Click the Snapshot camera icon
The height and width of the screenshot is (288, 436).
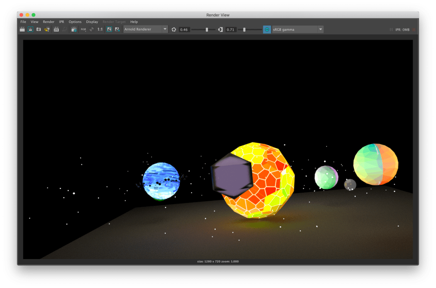click(x=39, y=29)
